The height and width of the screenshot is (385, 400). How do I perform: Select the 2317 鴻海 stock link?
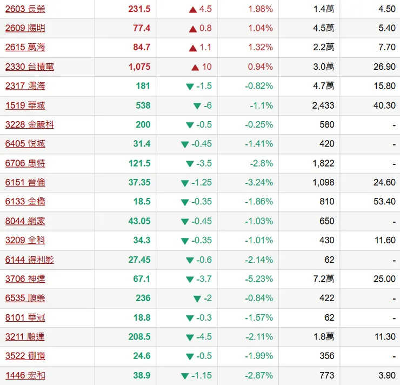(25, 86)
